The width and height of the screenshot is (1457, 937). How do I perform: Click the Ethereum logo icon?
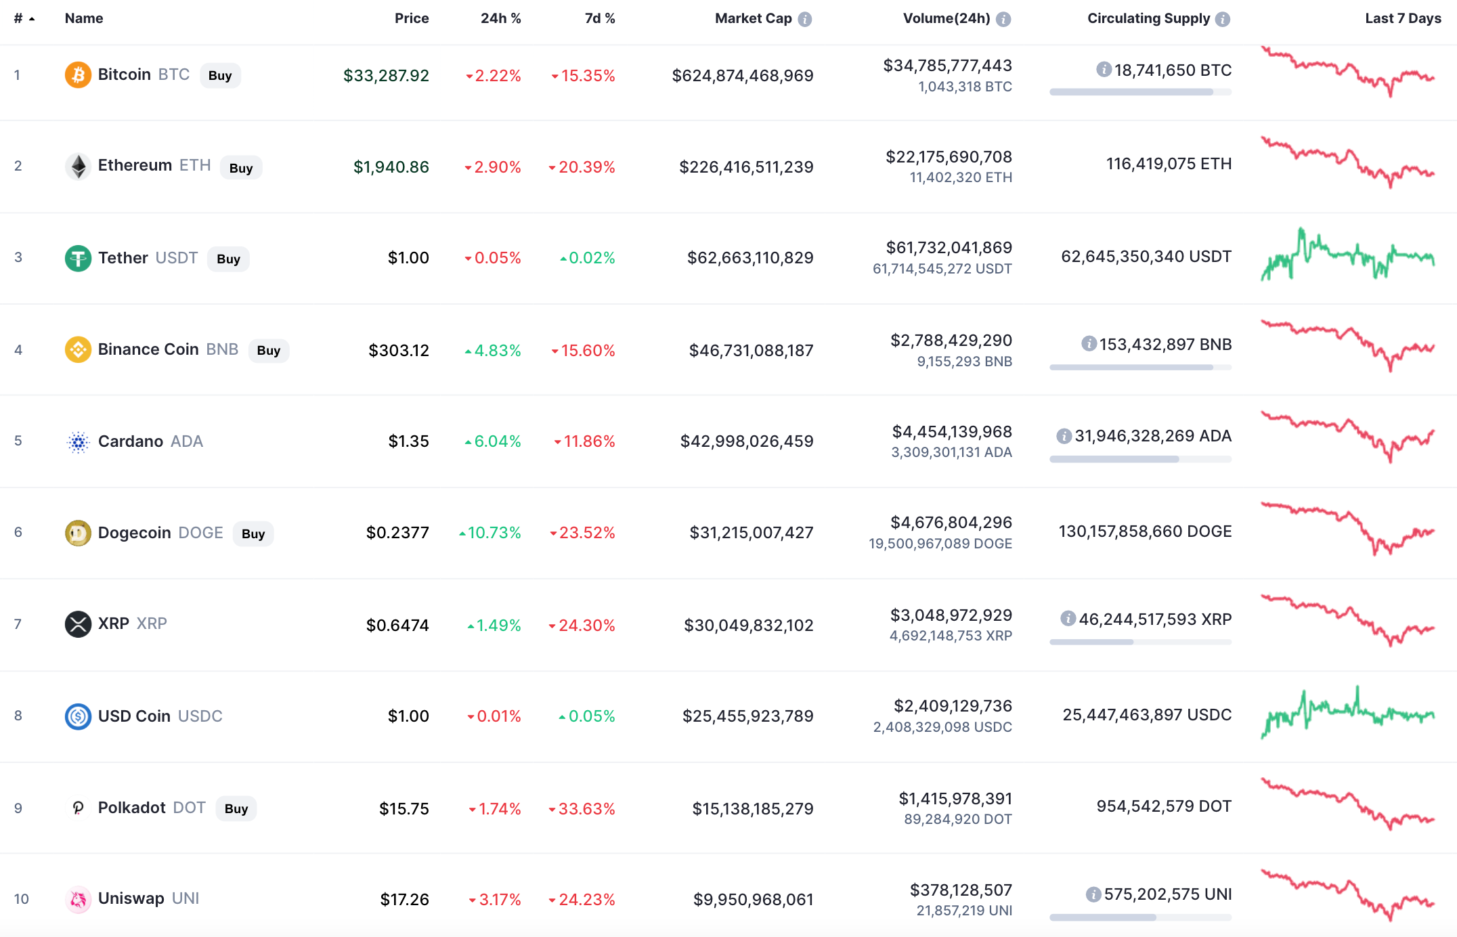(78, 166)
